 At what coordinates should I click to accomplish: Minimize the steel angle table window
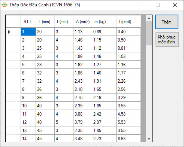[141, 5]
